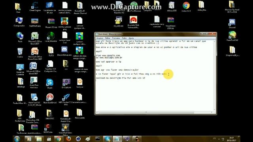Image resolution: width=253 pixels, height=142 pixels.
Task: Select the Discord shortcut at right edge
Action: (x=232, y=24)
